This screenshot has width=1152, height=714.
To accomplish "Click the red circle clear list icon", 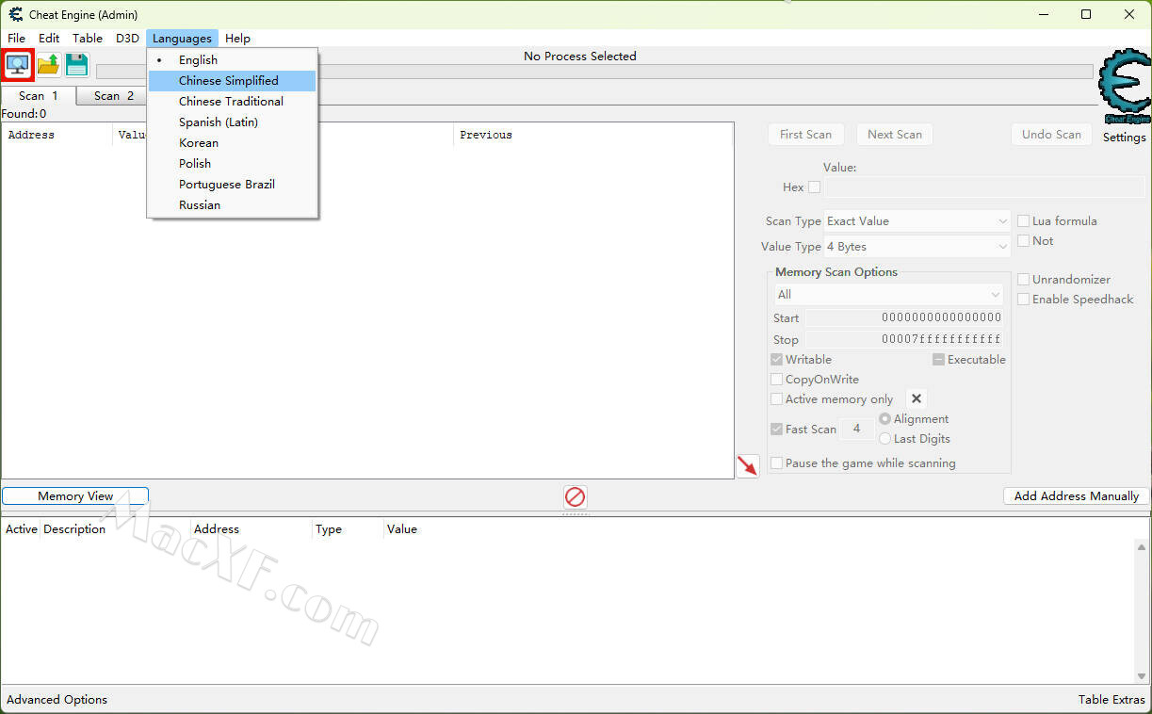I will point(575,496).
